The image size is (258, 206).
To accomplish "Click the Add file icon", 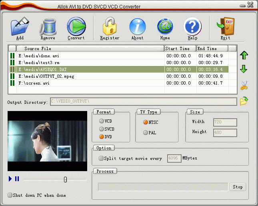I will pyautogui.click(x=20, y=26).
